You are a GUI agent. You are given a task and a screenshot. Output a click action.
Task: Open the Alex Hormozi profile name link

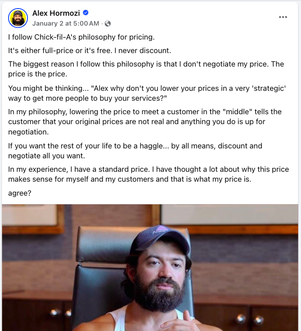[56, 13]
